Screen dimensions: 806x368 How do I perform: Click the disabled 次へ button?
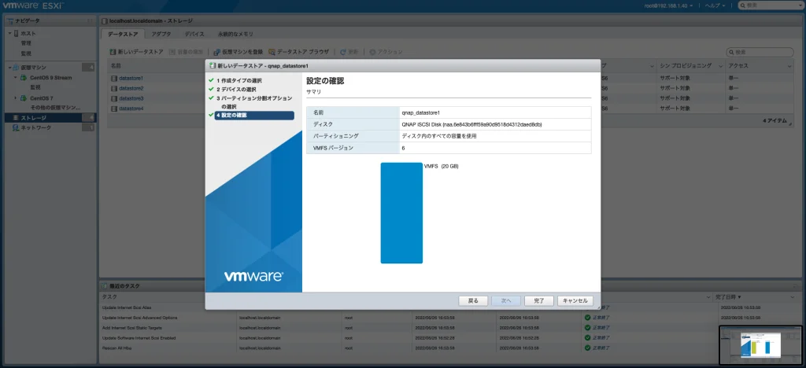tap(506, 300)
